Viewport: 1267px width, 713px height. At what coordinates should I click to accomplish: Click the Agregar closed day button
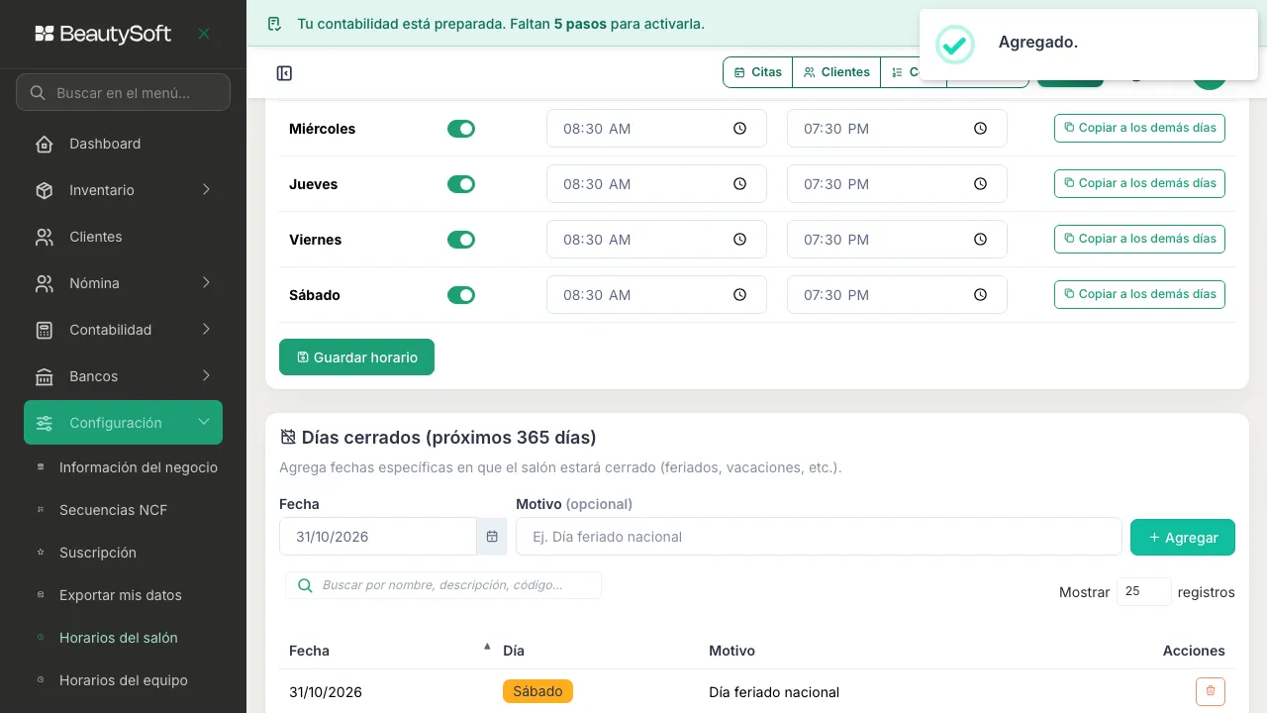[x=1183, y=538]
